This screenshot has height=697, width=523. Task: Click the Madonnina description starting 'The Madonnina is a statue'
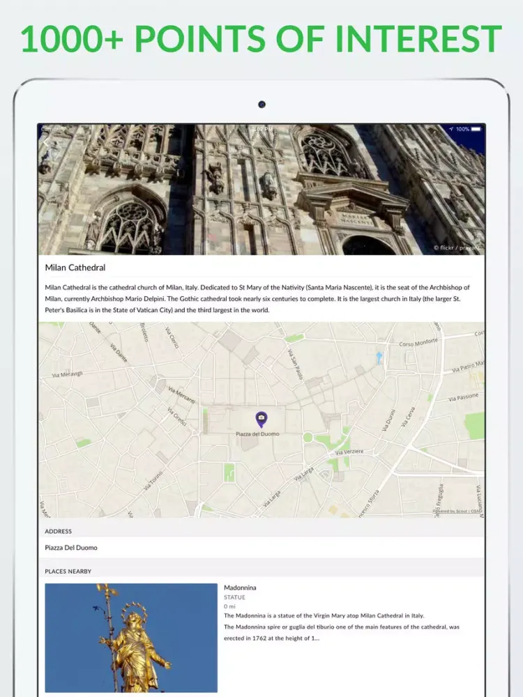(342, 627)
